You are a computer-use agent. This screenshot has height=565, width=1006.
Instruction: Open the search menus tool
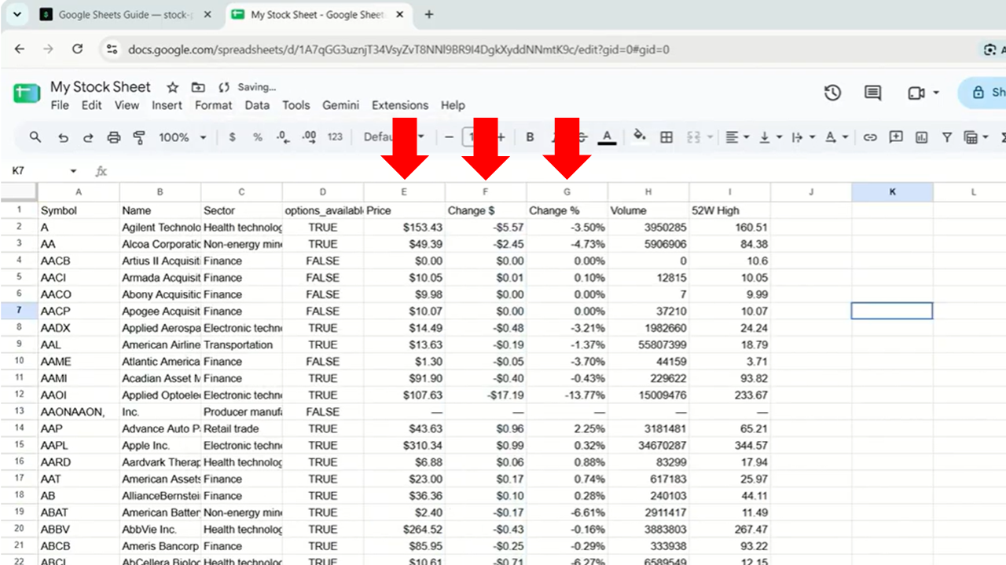pos(35,137)
